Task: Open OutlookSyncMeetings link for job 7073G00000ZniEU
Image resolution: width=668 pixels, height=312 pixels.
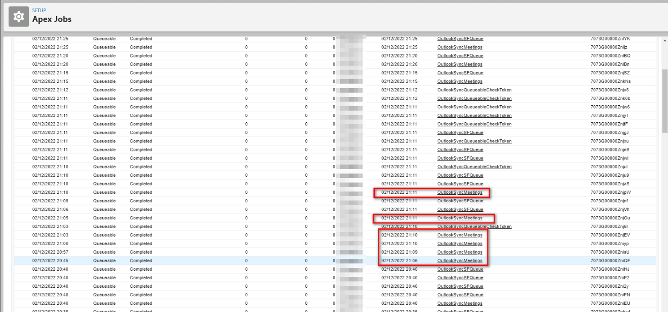Action: pos(459,303)
